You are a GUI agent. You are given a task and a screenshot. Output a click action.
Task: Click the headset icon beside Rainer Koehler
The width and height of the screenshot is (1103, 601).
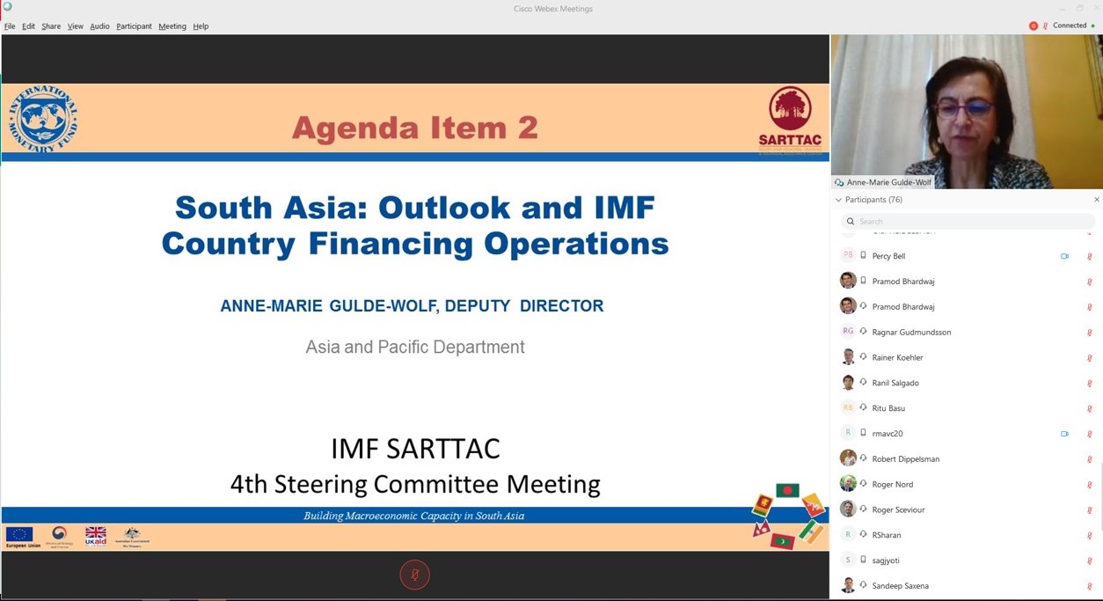click(863, 357)
